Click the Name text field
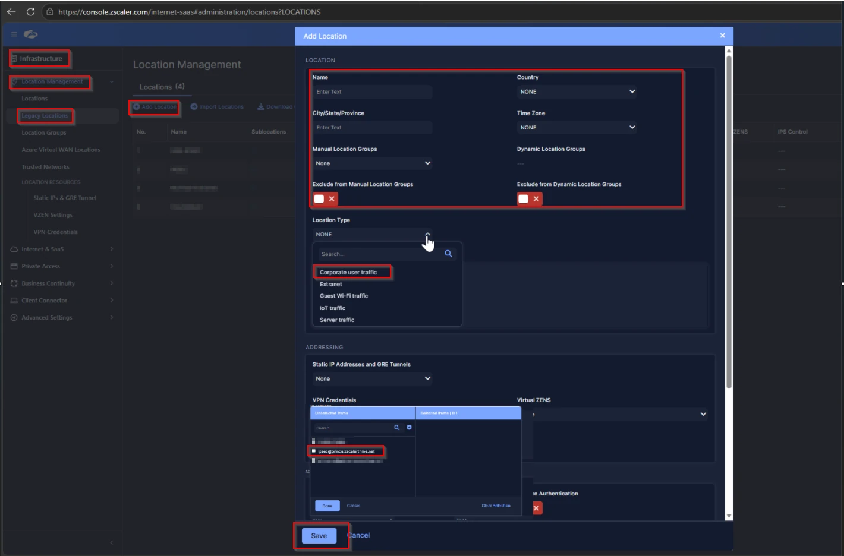The width and height of the screenshot is (844, 556). pos(373,91)
